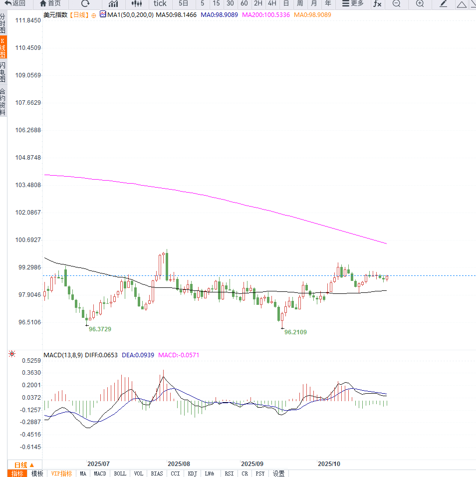
Task: Go to 首页 home icon
Action: coord(50,3)
